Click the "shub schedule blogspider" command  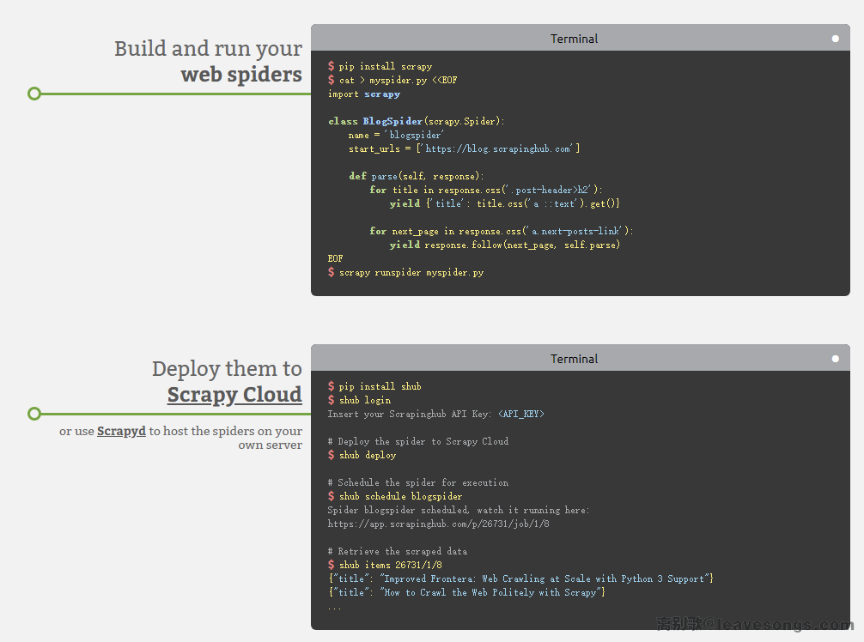click(400, 496)
